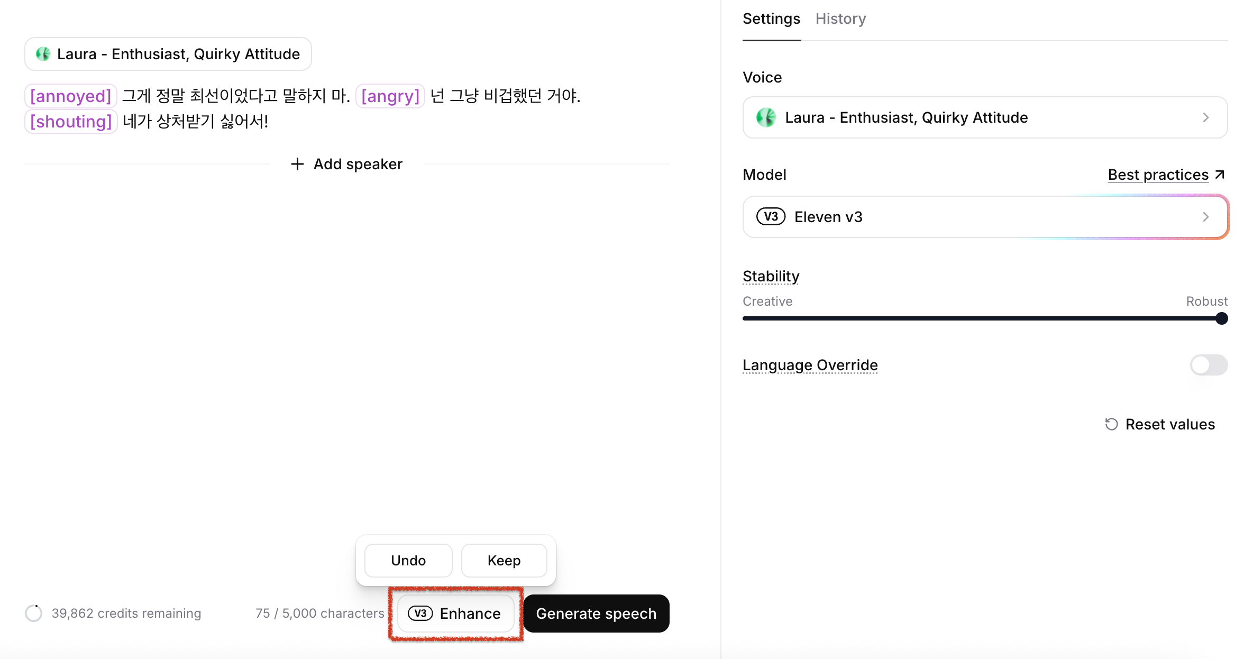
Task: Click the reset arrow icon by Reset values
Action: coord(1111,424)
